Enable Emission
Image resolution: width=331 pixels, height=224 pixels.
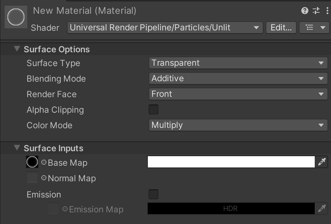tap(153, 194)
